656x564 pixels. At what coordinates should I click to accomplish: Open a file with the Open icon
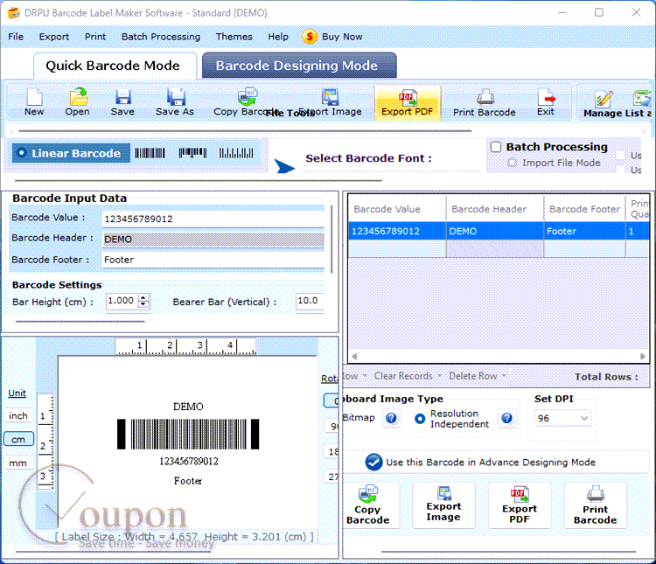(77, 102)
